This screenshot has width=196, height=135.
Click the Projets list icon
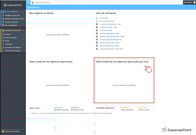click(4, 41)
